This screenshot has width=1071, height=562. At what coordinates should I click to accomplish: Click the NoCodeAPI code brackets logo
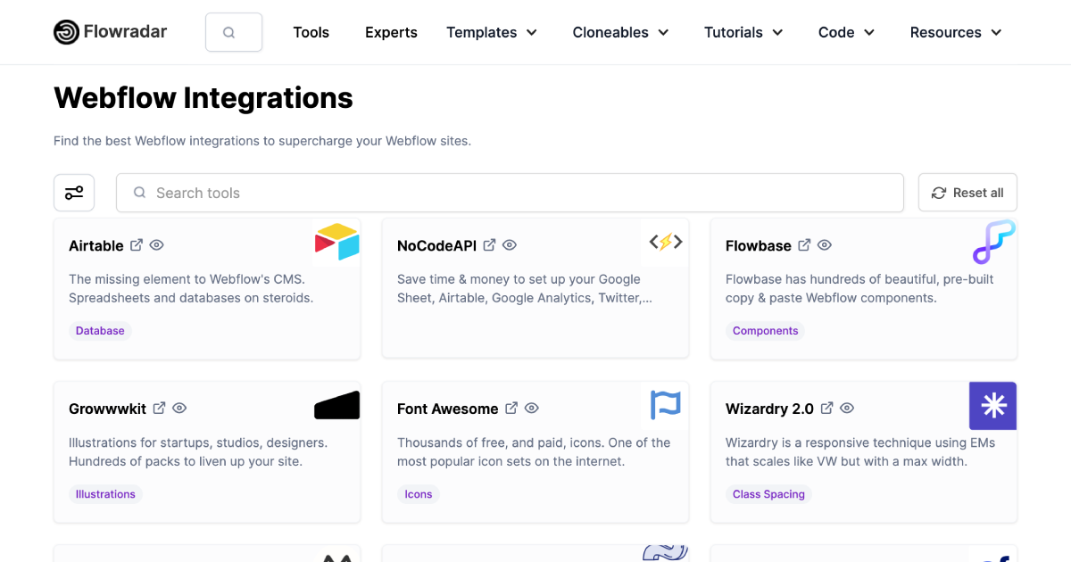pos(665,242)
